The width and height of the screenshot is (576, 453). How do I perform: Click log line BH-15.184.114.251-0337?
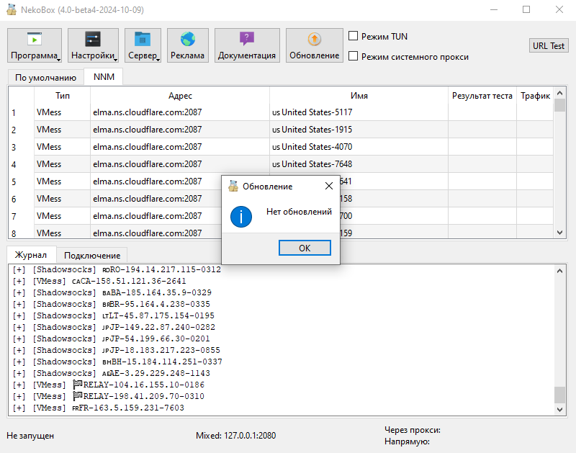[117, 362]
